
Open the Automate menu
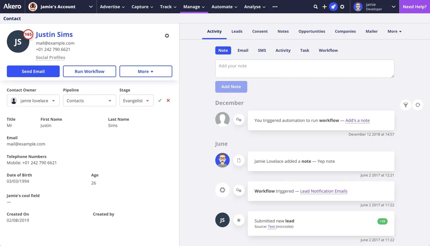point(224,7)
